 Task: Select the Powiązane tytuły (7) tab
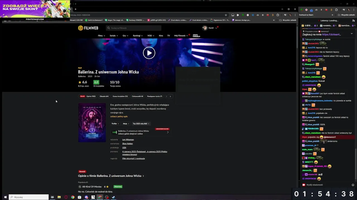(155, 96)
